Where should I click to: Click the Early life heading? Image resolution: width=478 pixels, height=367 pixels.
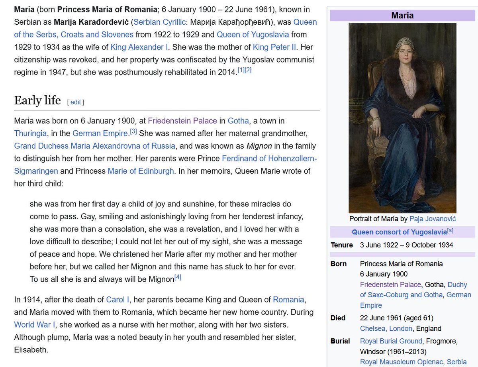click(37, 100)
